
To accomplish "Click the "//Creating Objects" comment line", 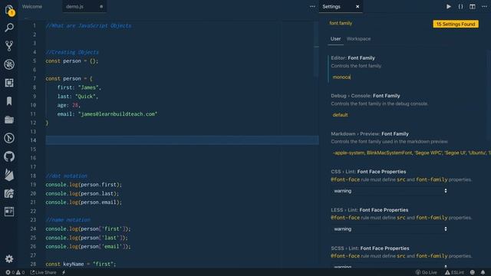I will (x=72, y=52).
